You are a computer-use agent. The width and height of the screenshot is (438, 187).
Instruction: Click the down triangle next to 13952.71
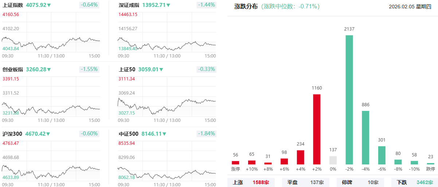168,5
